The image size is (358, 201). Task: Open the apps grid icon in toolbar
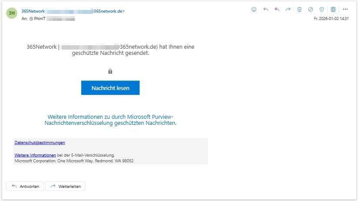point(333,9)
